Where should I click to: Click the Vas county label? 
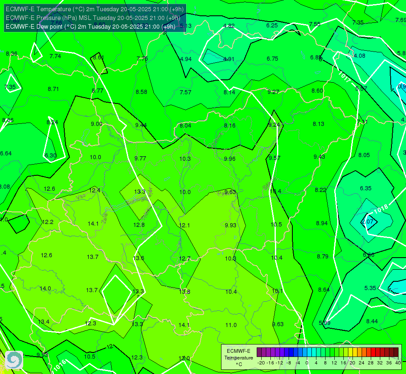[x=81, y=197]
